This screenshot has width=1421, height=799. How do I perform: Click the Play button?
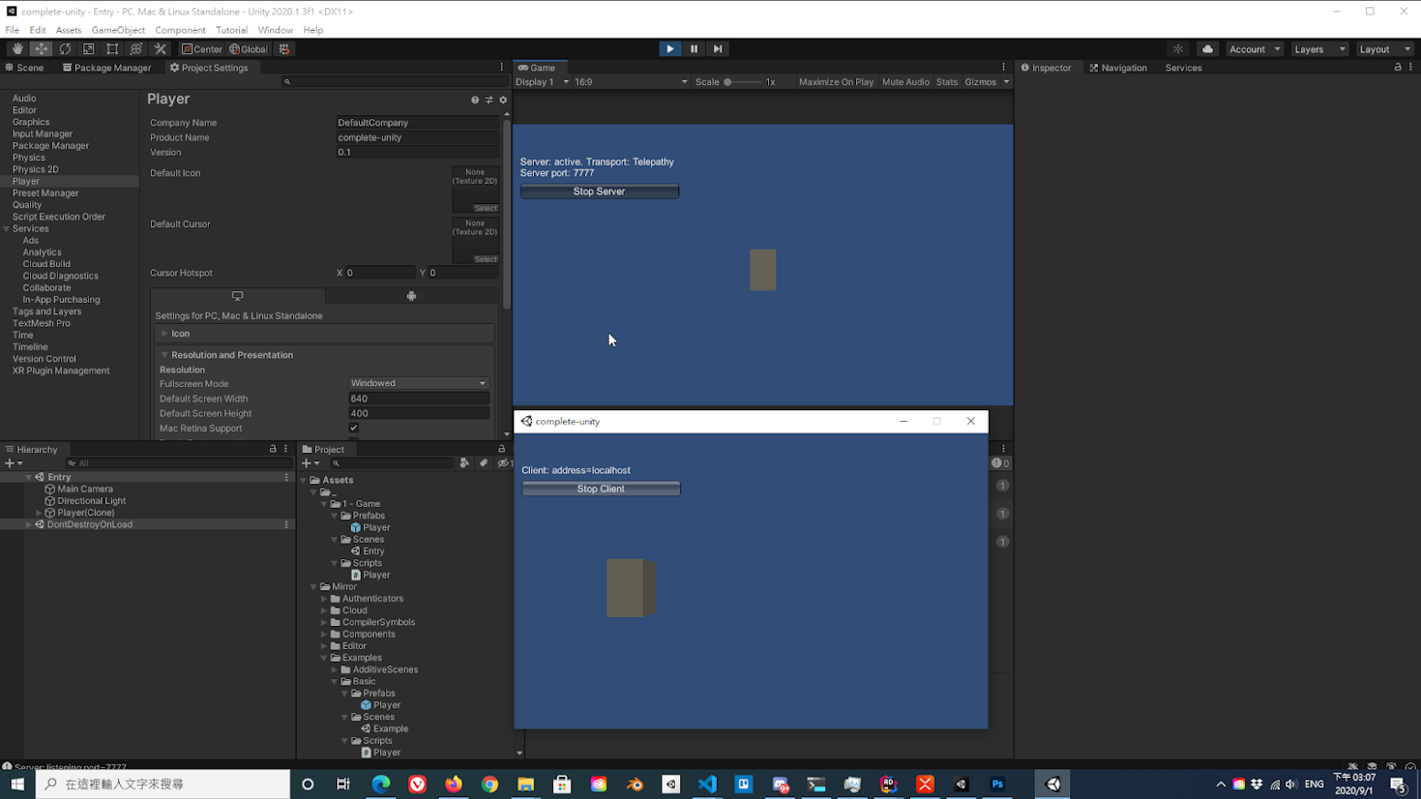tap(670, 49)
